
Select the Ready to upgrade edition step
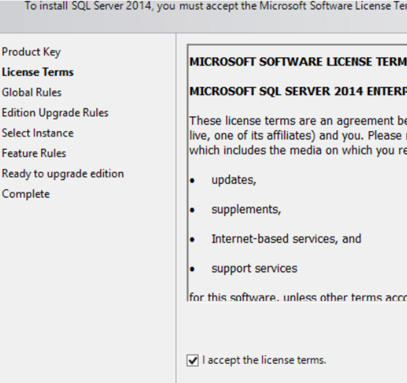tap(63, 174)
